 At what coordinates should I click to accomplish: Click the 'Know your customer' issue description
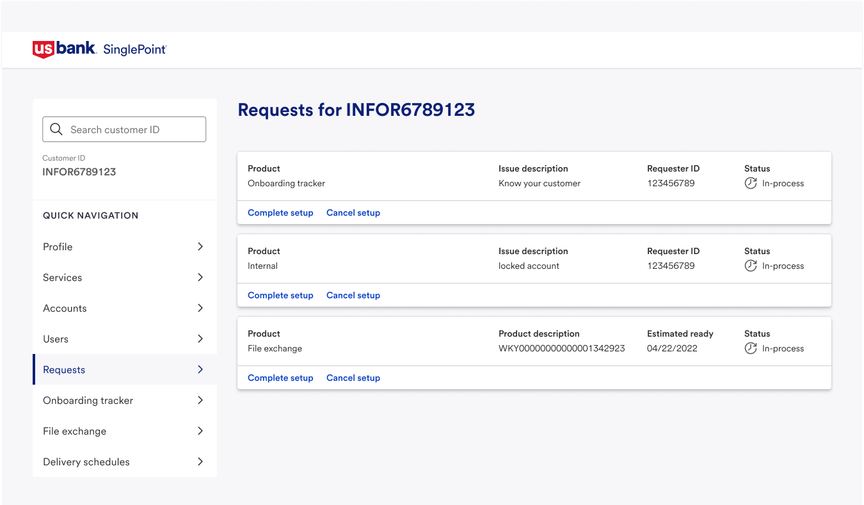540,183
